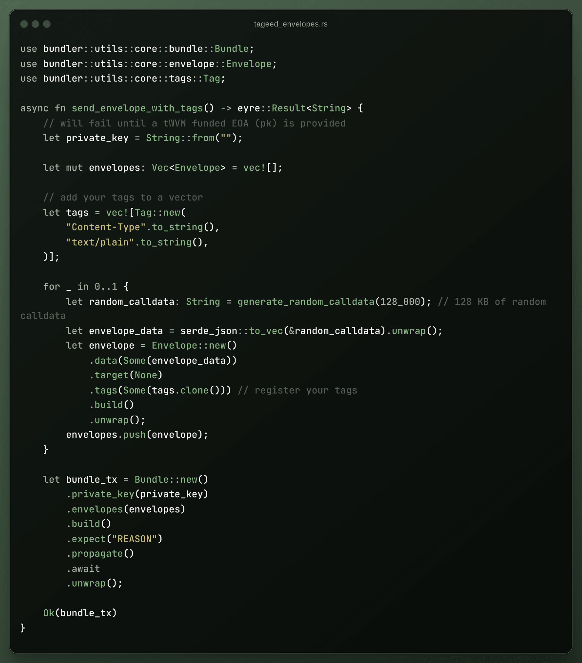Viewport: 582px width, 663px height.
Task: Click the final .unwrap() after .await
Action: click(x=94, y=583)
